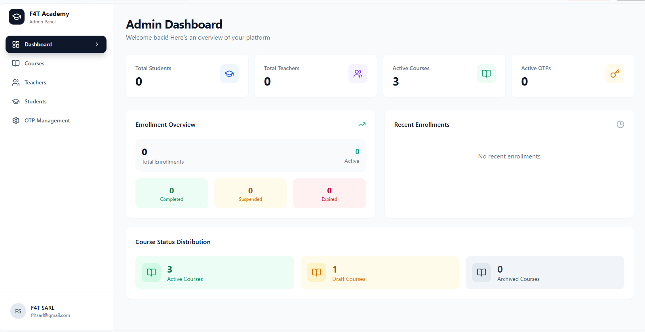Screen dimensions: 645x332
Task: Click the Total Teachers users icon
Action: click(x=358, y=74)
